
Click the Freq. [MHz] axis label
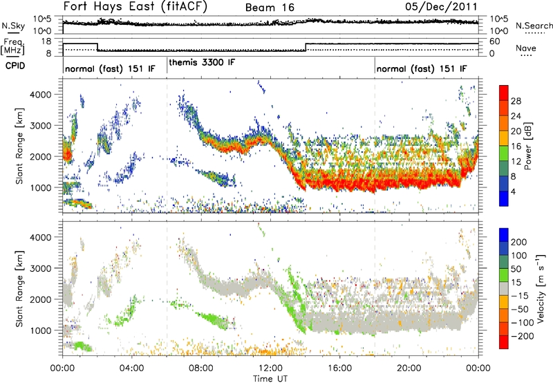13,46
